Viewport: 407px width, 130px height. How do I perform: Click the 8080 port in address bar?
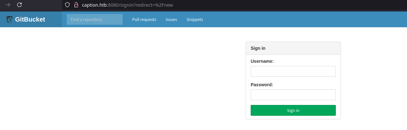tap(112, 5)
